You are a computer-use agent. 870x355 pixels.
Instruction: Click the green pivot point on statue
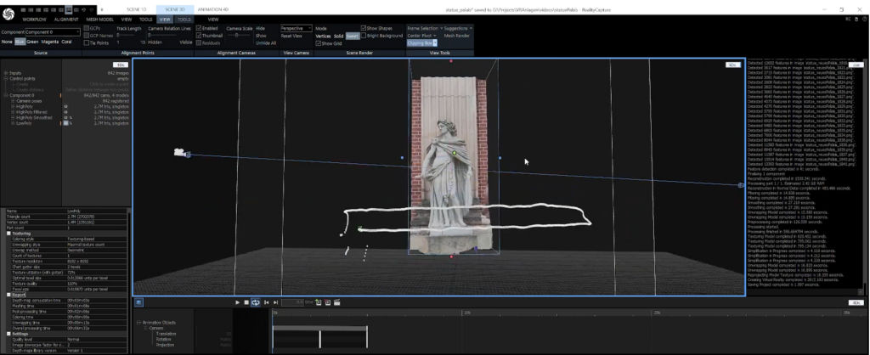[x=455, y=153]
